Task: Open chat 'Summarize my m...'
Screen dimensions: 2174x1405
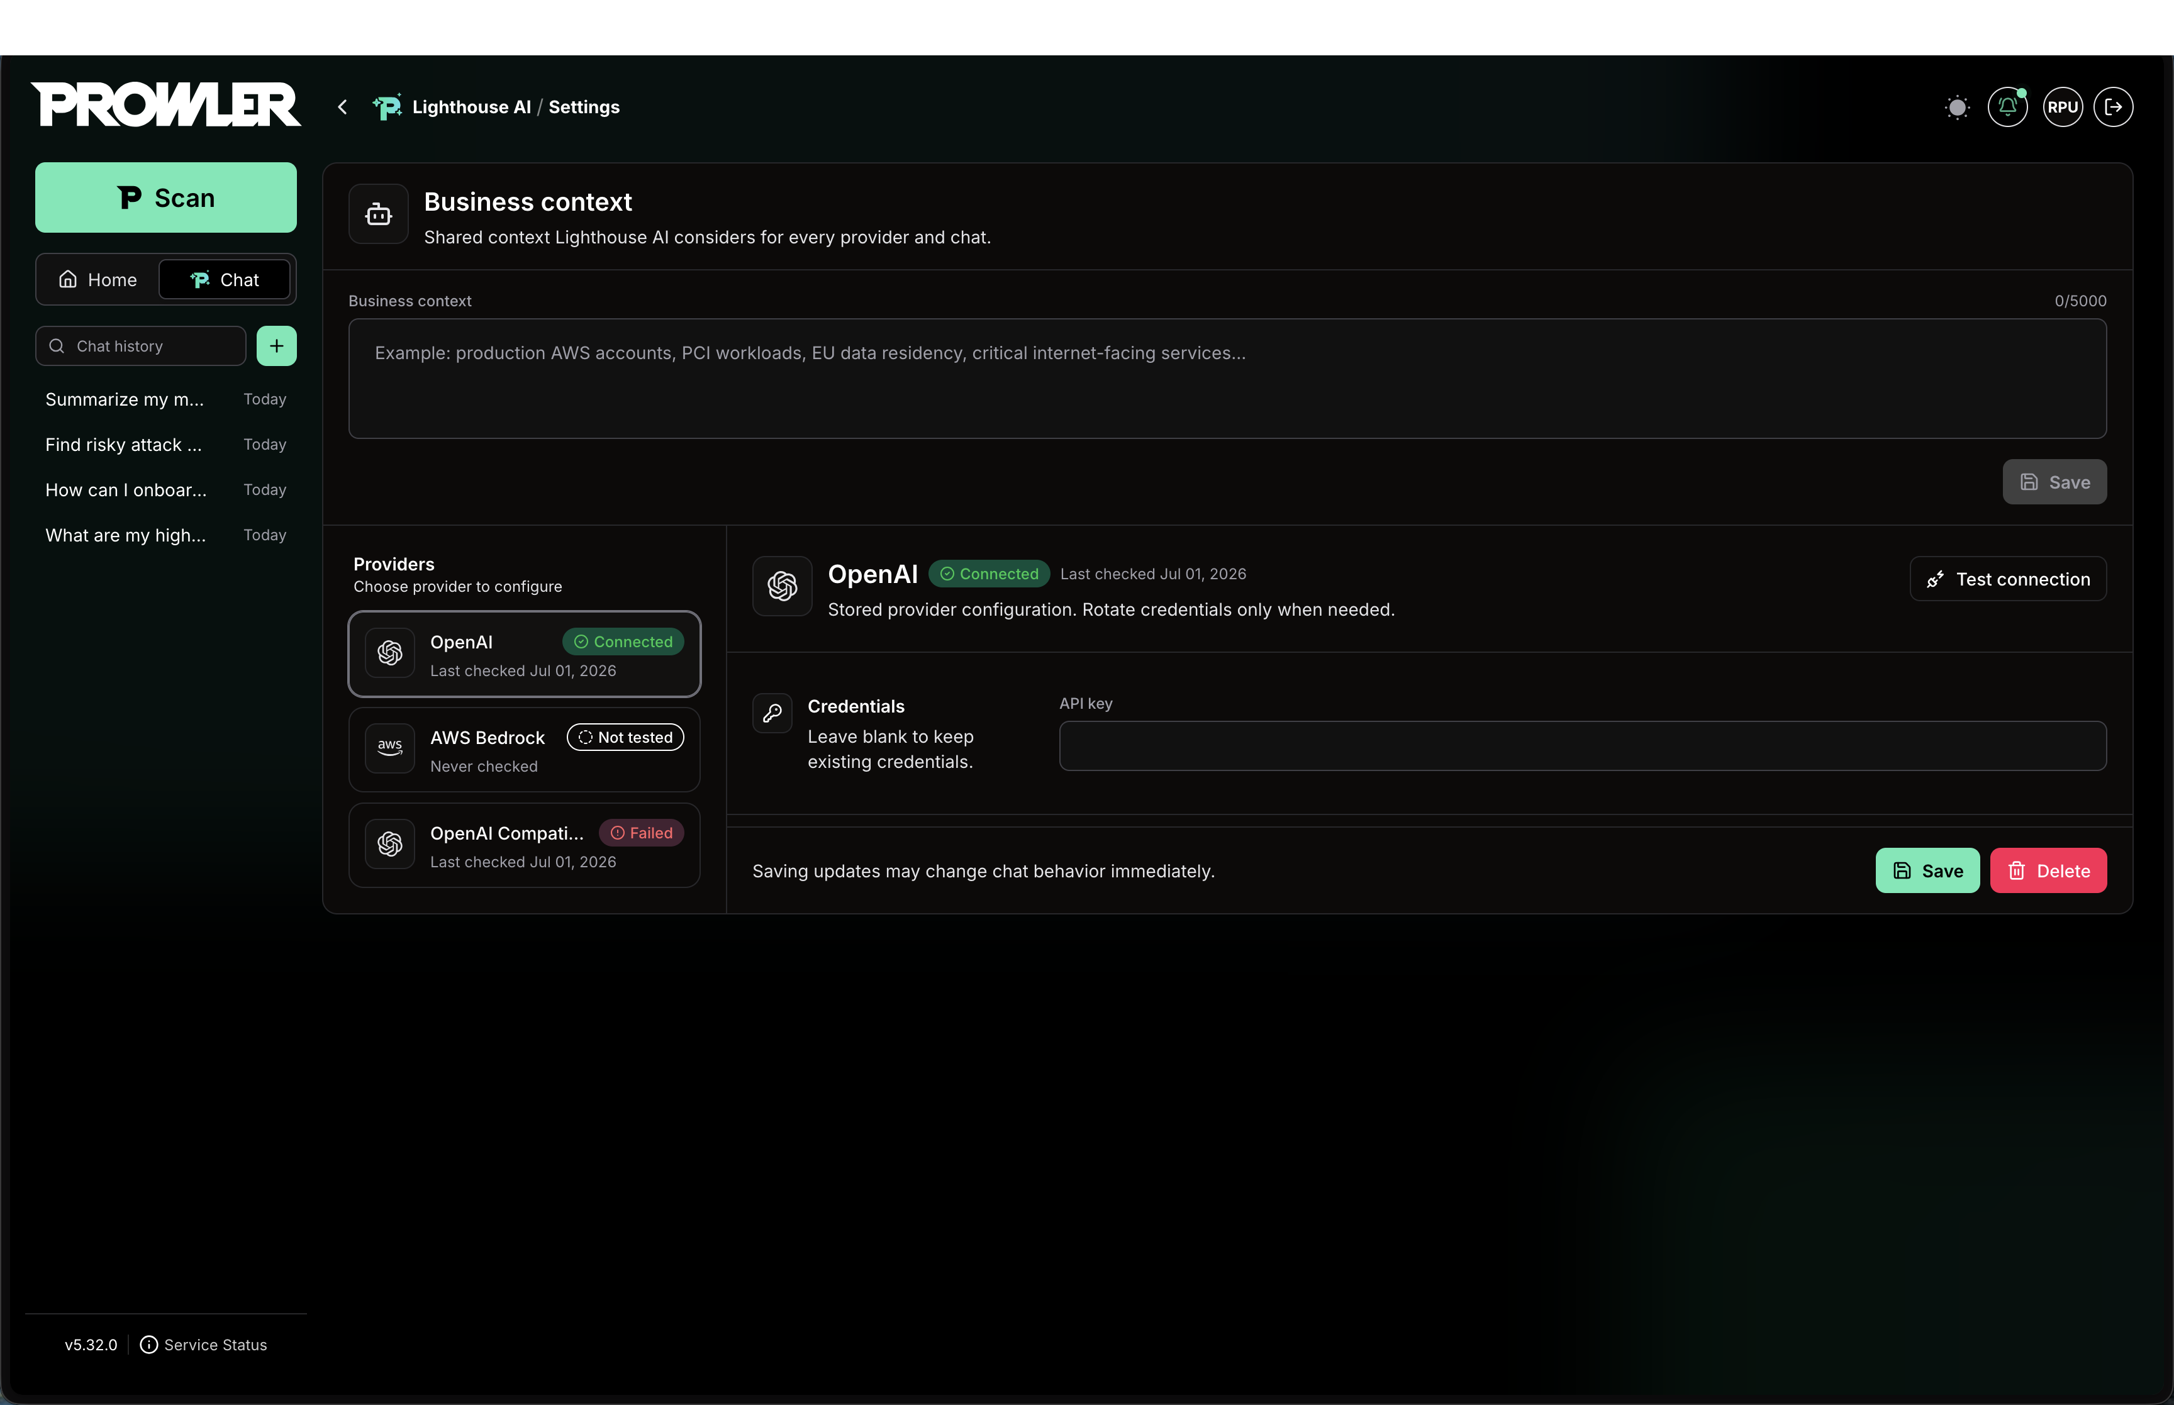Action: tap(166, 399)
